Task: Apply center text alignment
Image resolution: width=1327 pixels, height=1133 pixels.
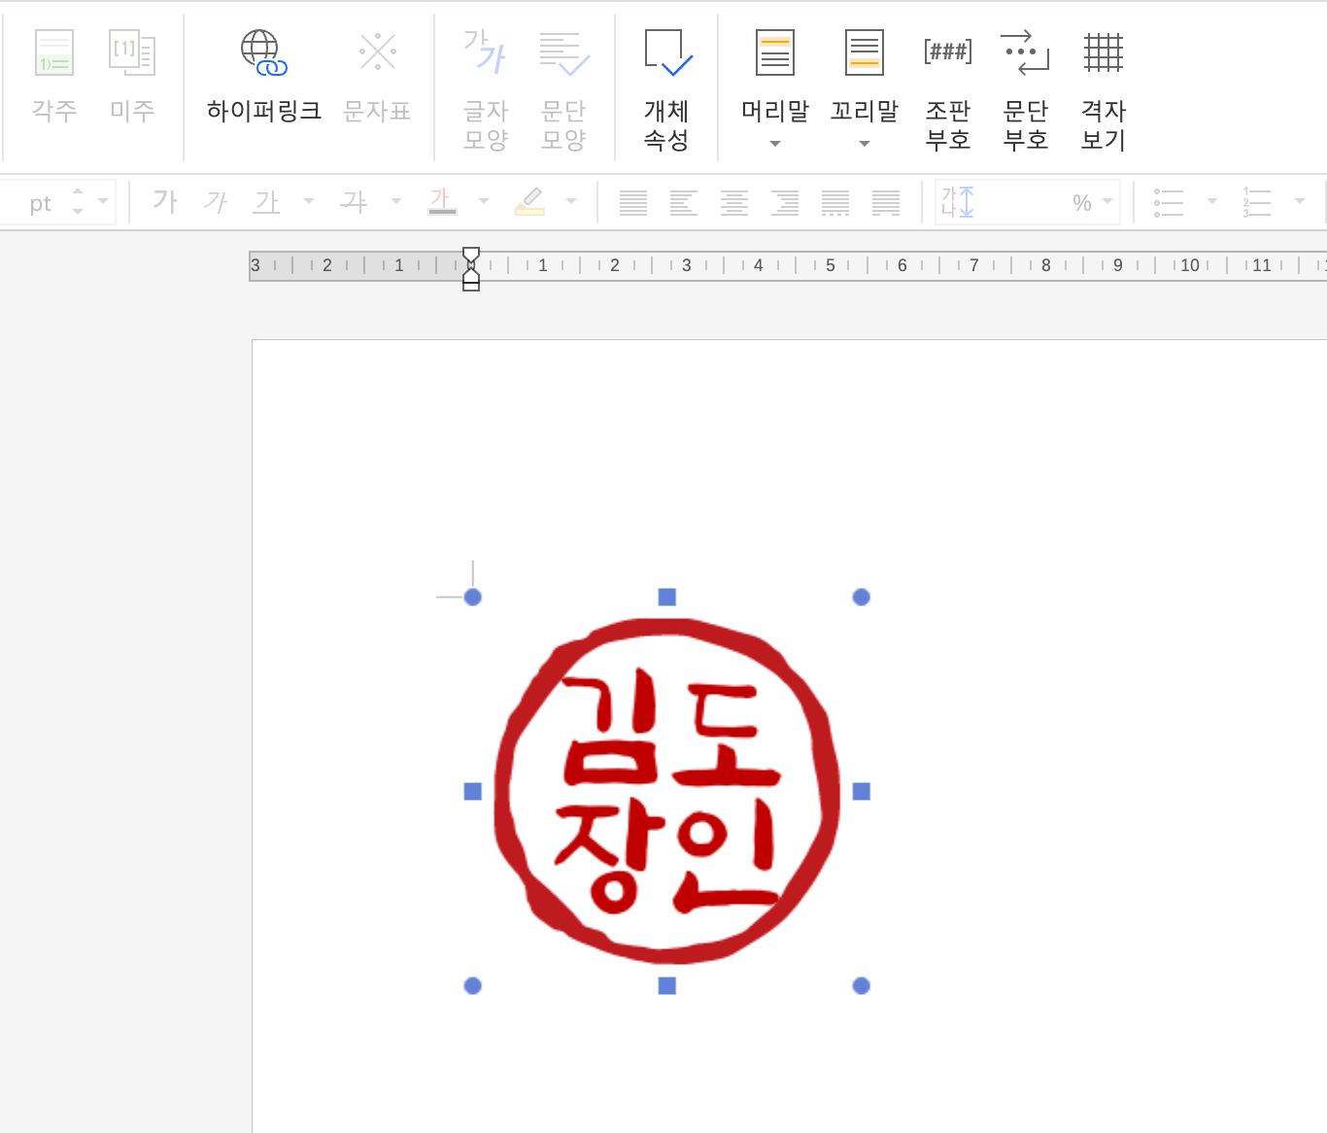Action: point(734,201)
